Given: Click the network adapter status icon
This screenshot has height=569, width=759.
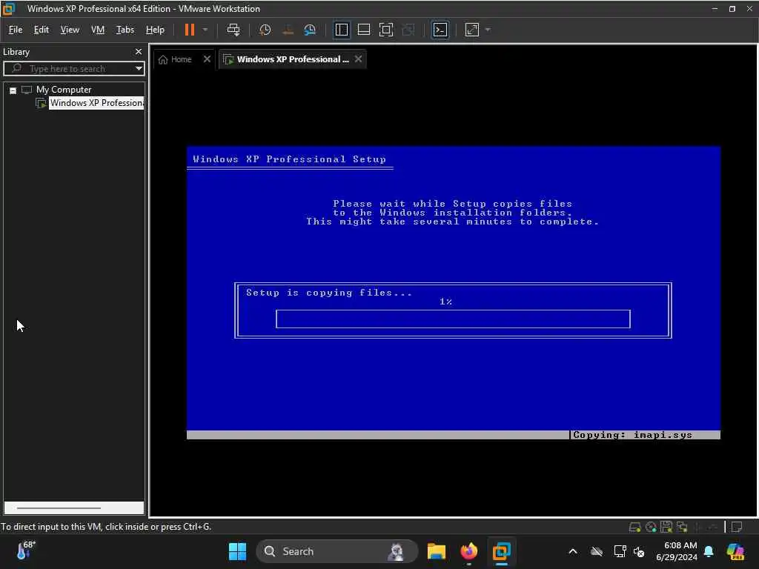Looking at the screenshot, I should [x=683, y=527].
